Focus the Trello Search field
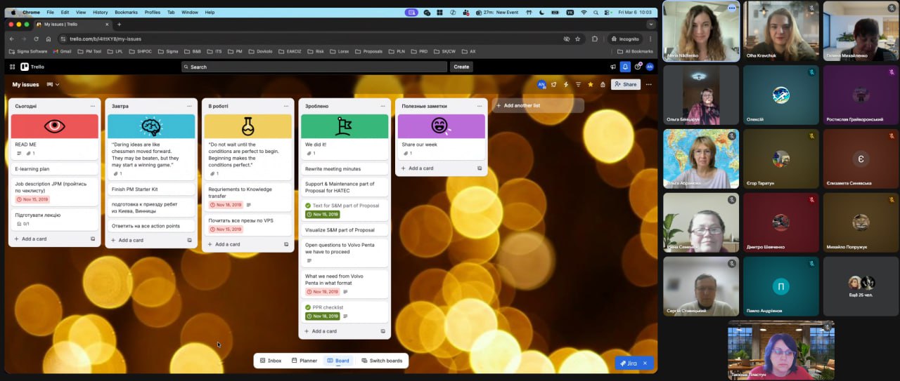Screen dimensions: 900x381 [314, 67]
